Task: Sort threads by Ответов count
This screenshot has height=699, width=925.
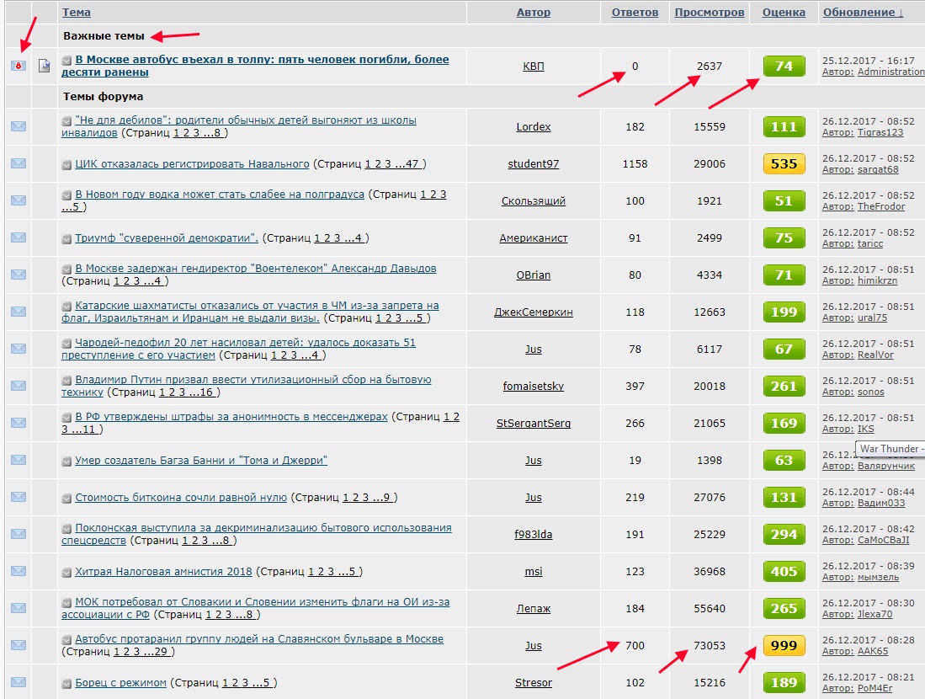Action: (635, 12)
